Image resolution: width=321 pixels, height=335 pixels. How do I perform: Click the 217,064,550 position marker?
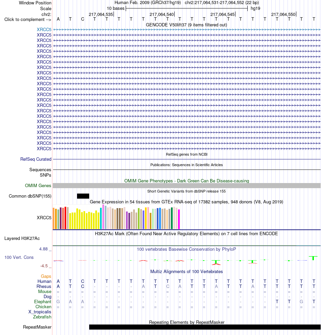[283, 14]
